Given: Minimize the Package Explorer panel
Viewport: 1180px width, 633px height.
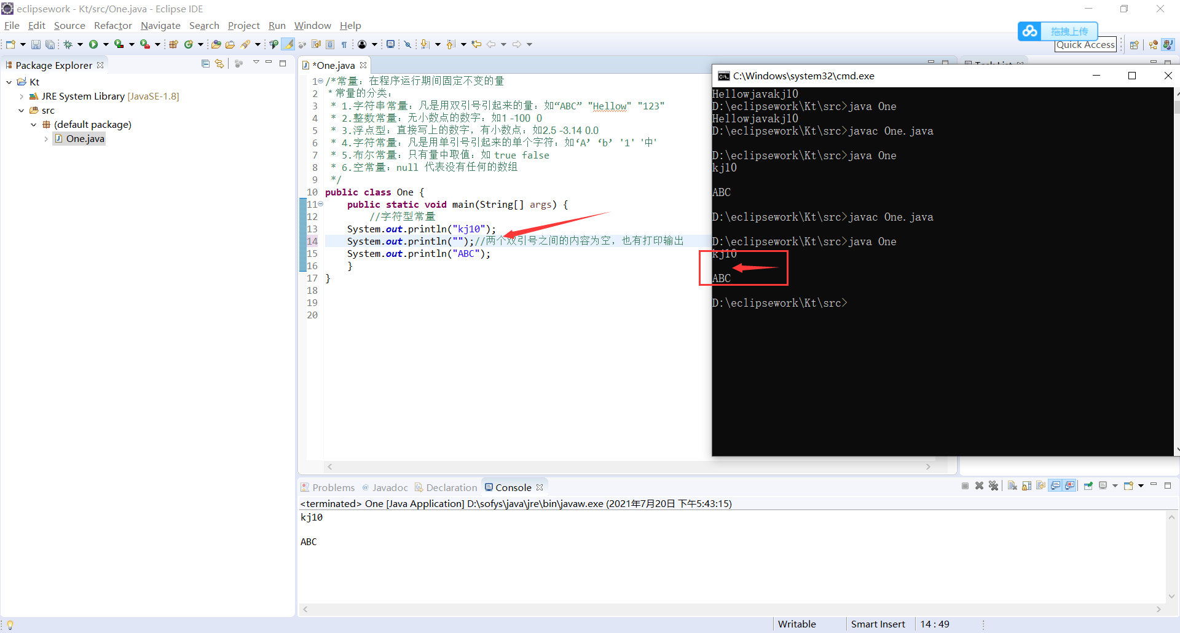Looking at the screenshot, I should pos(269,63).
